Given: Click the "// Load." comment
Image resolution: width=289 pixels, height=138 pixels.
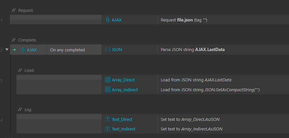Looking at the screenshot, I should pos(26,70).
